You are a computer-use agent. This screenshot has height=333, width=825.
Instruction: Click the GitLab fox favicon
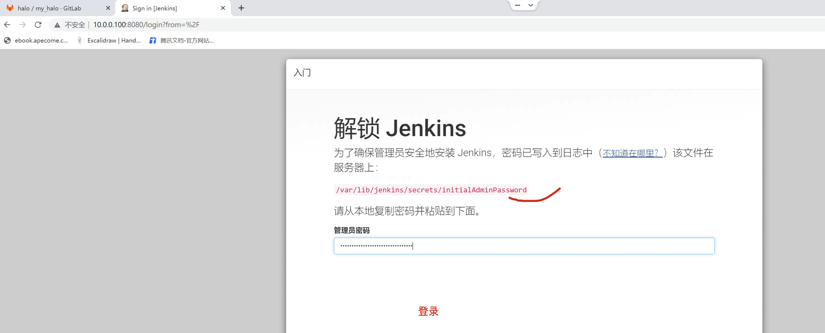coord(10,8)
